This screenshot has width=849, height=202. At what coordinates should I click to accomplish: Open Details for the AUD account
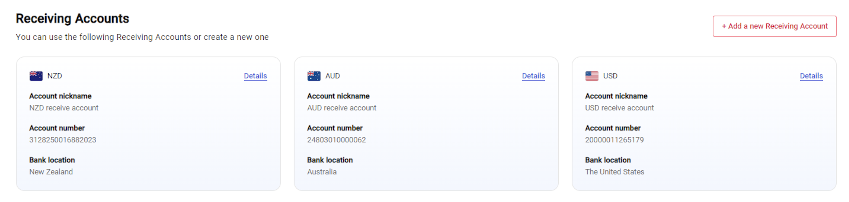(533, 76)
